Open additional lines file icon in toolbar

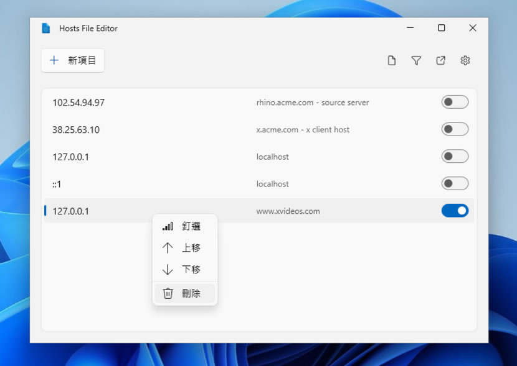tap(392, 60)
